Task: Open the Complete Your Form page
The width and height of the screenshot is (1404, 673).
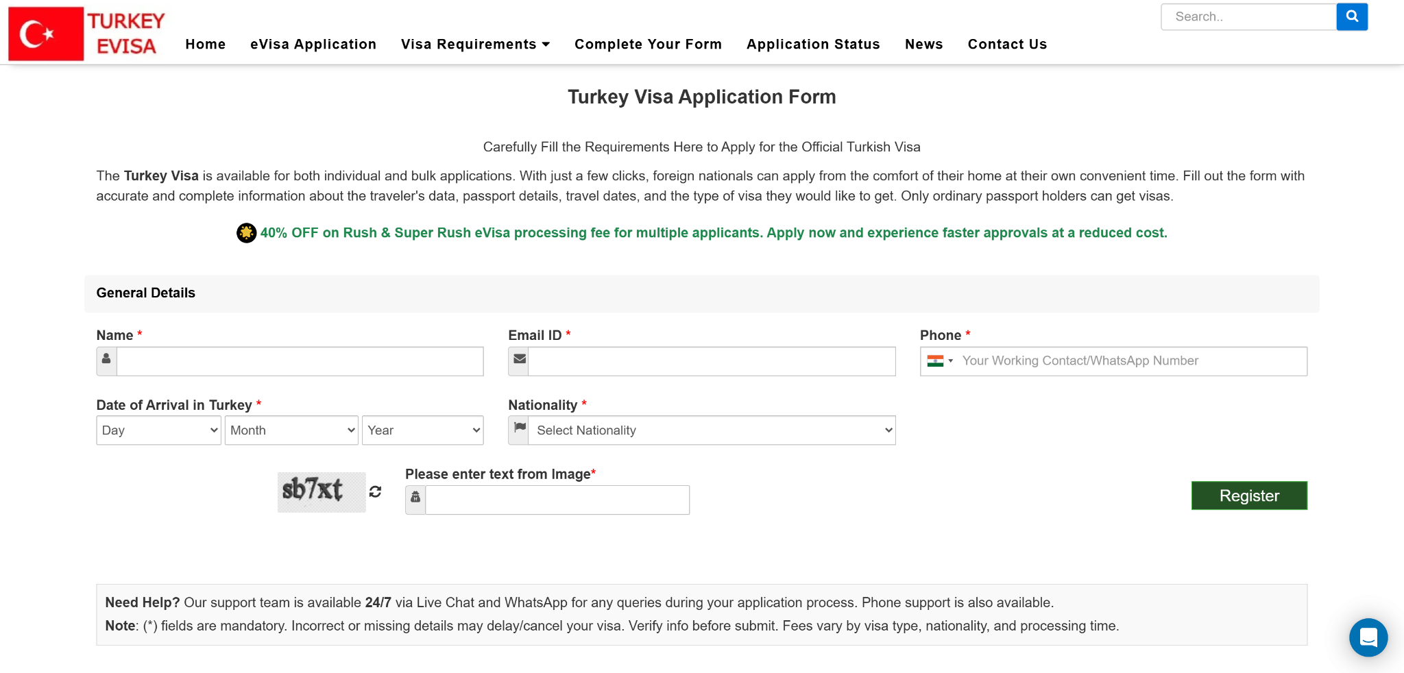Action: (x=648, y=45)
